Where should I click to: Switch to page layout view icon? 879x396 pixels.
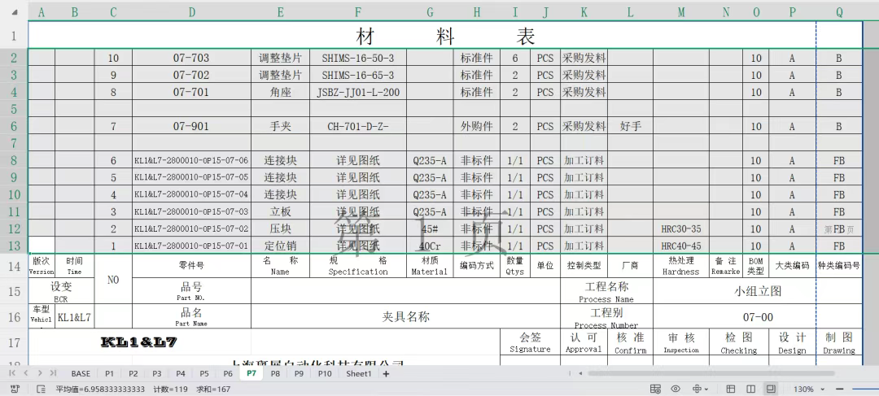coord(750,389)
